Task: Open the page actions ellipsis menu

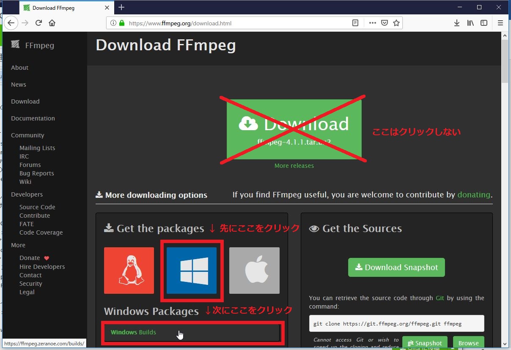Action: pos(372,23)
